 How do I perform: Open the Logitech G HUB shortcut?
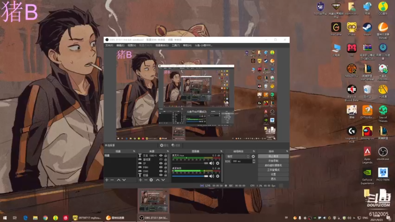352,135
